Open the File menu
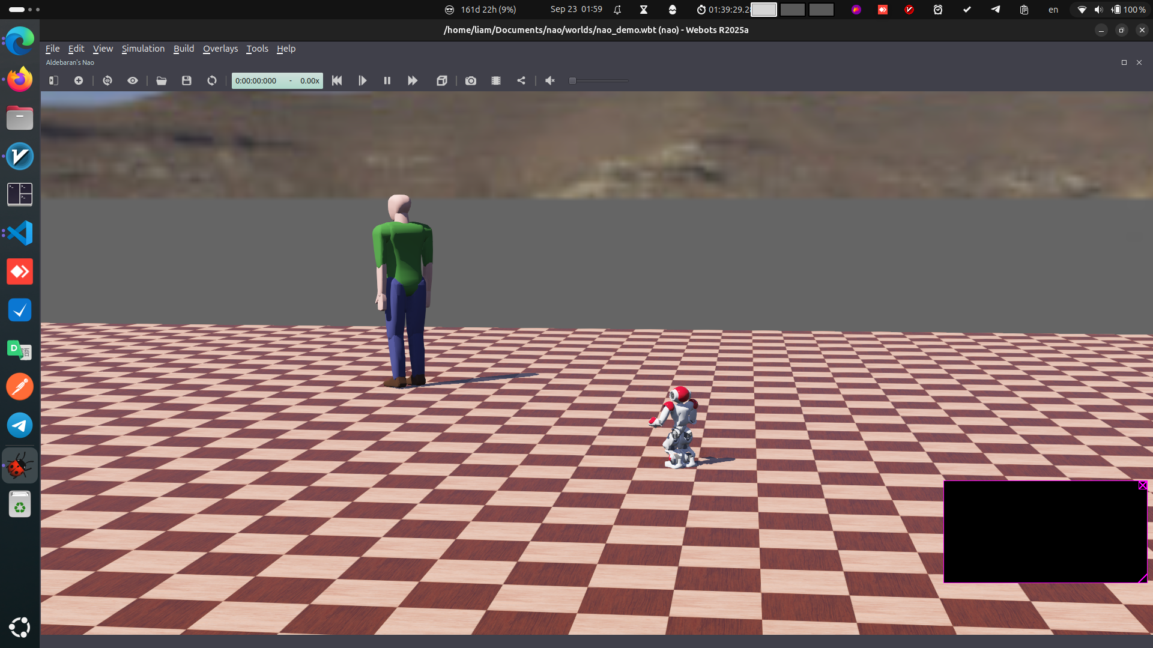Screen dimensions: 1153x648 click(52, 49)
